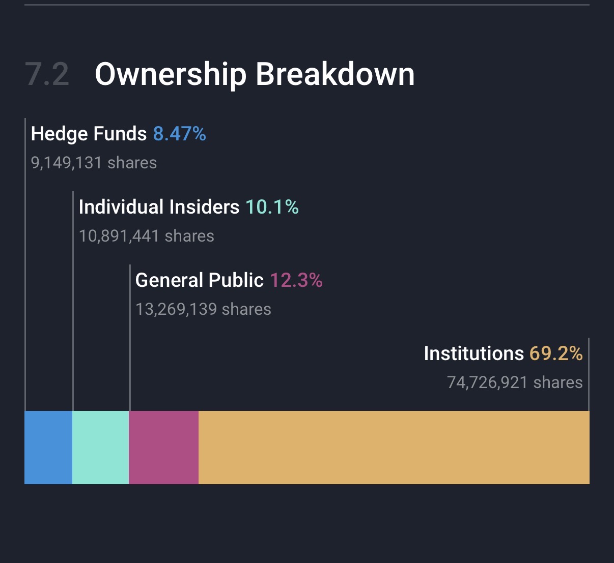The image size is (614, 563).
Task: Click the 13,269,139 shares text
Action: click(203, 309)
